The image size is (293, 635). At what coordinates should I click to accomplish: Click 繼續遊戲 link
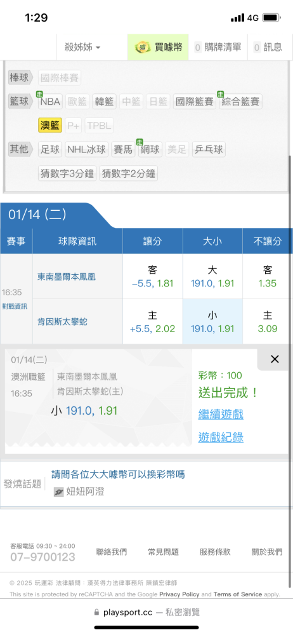click(x=221, y=414)
